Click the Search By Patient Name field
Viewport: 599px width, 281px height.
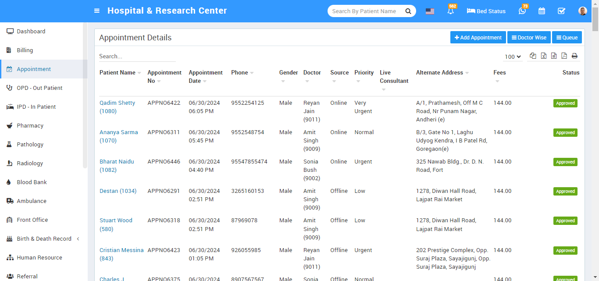click(366, 11)
